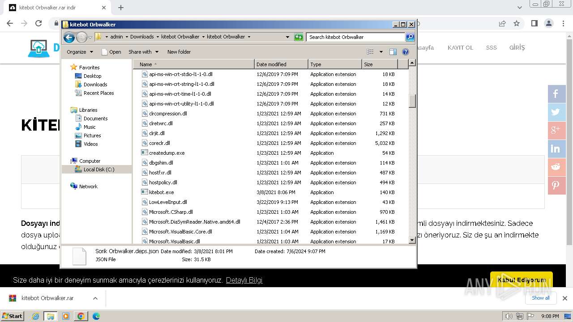Open the Organize dropdown menu

coord(80,52)
